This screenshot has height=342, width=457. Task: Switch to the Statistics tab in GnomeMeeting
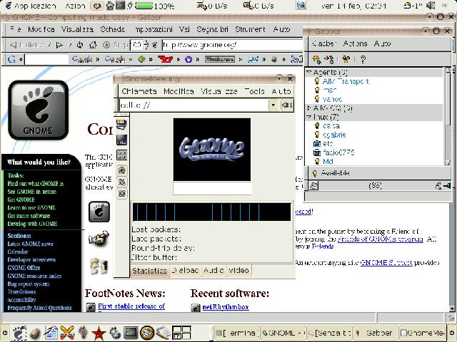pos(149,271)
